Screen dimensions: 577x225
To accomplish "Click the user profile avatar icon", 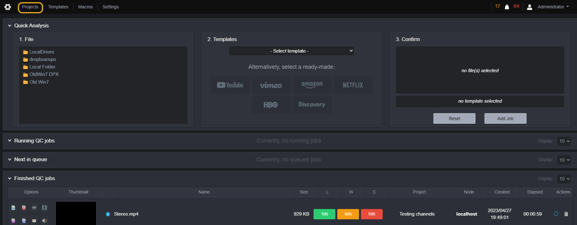I will point(530,7).
